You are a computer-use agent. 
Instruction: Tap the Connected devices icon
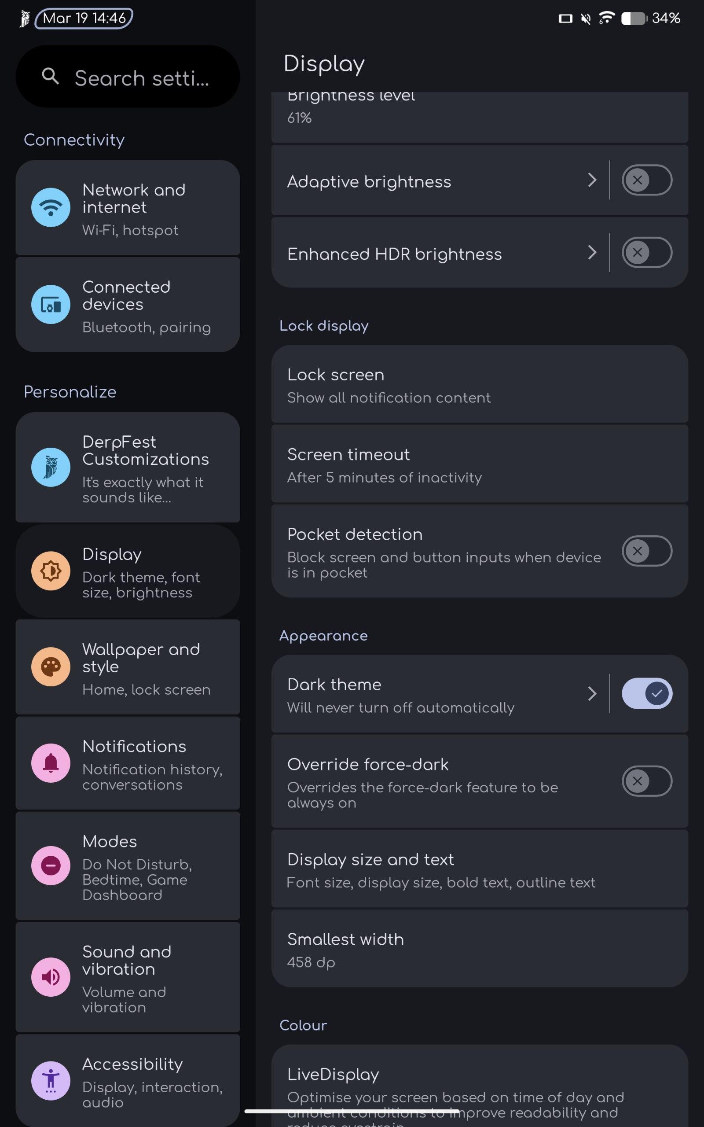[51, 305]
